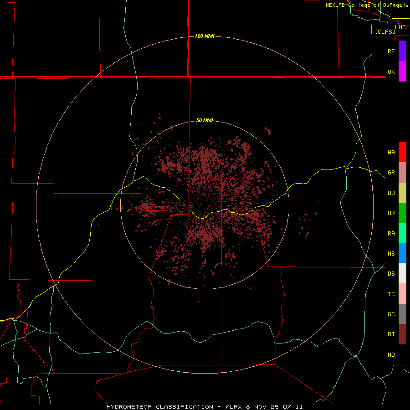Image resolution: width=410 pixels, height=410 pixels.
Task: Click the red HA legend swatch
Action: (x=402, y=152)
